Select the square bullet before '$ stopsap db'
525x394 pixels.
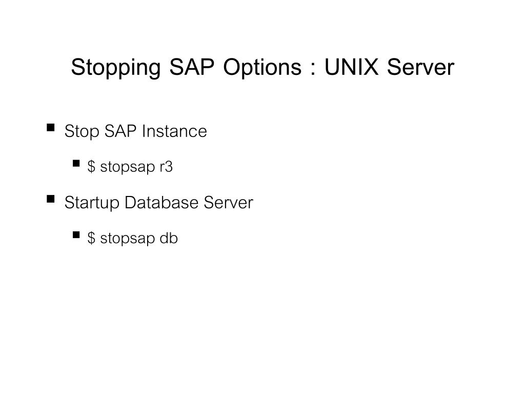[x=76, y=235]
